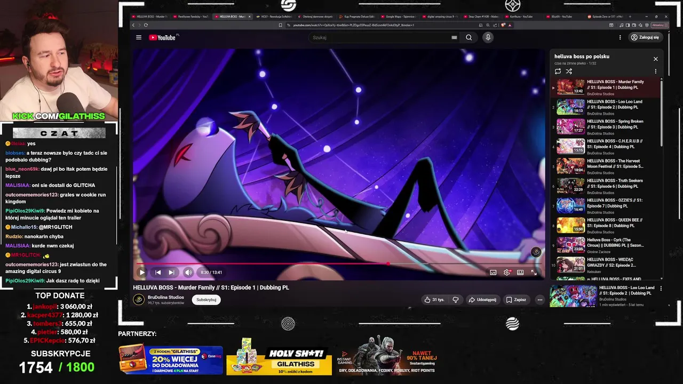The image size is (683, 384).
Task: Open BruDolina Studios channel name link
Action: tap(166, 297)
